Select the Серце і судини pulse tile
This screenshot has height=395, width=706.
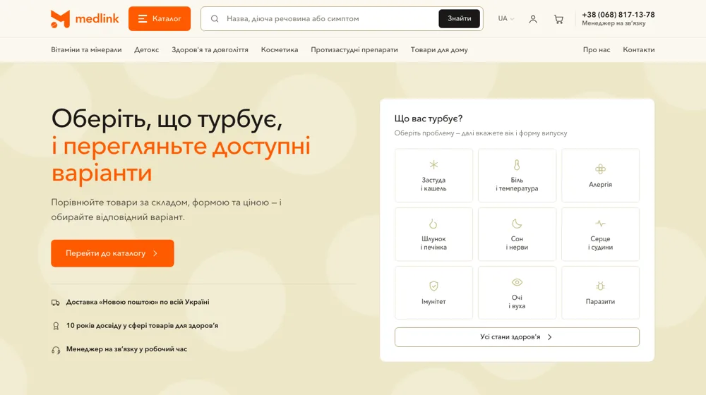pos(600,234)
